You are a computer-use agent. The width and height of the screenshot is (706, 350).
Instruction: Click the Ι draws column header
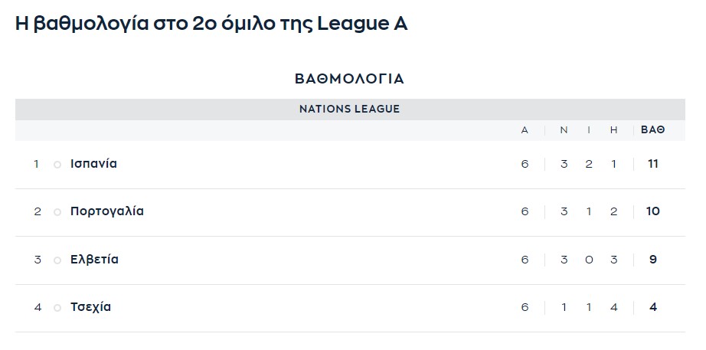tap(589, 130)
